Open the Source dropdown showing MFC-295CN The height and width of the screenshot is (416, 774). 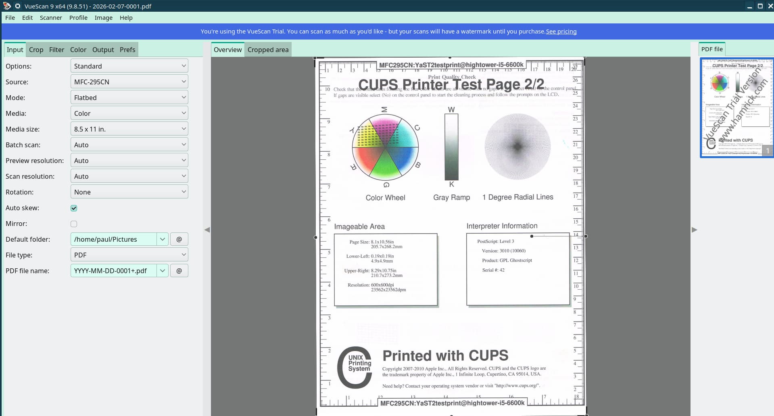(129, 82)
